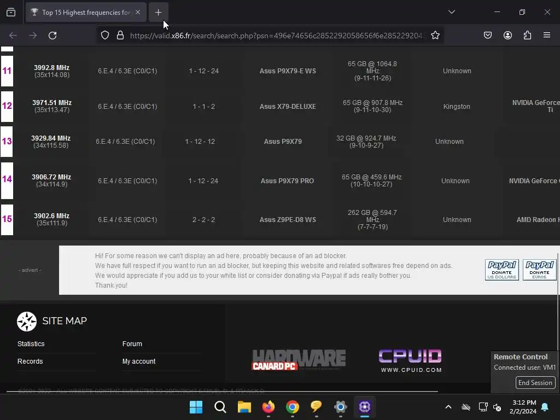This screenshot has width=560, height=420.
Task: Go forward to next page
Action: pyautogui.click(x=33, y=36)
